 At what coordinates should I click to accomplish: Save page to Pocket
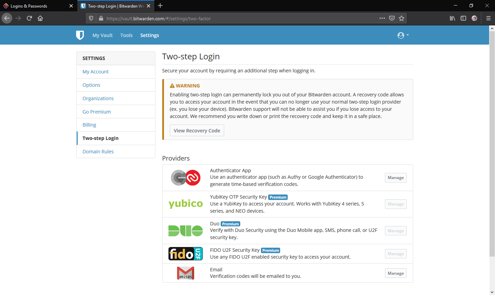[x=392, y=18]
